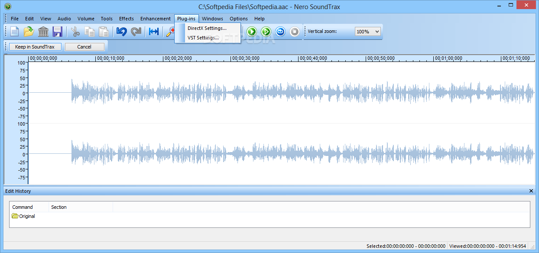Cut selection using the scissors icon

pyautogui.click(x=76, y=32)
